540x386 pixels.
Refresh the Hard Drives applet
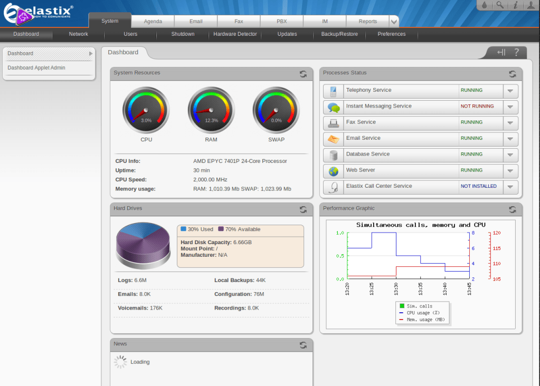click(303, 210)
